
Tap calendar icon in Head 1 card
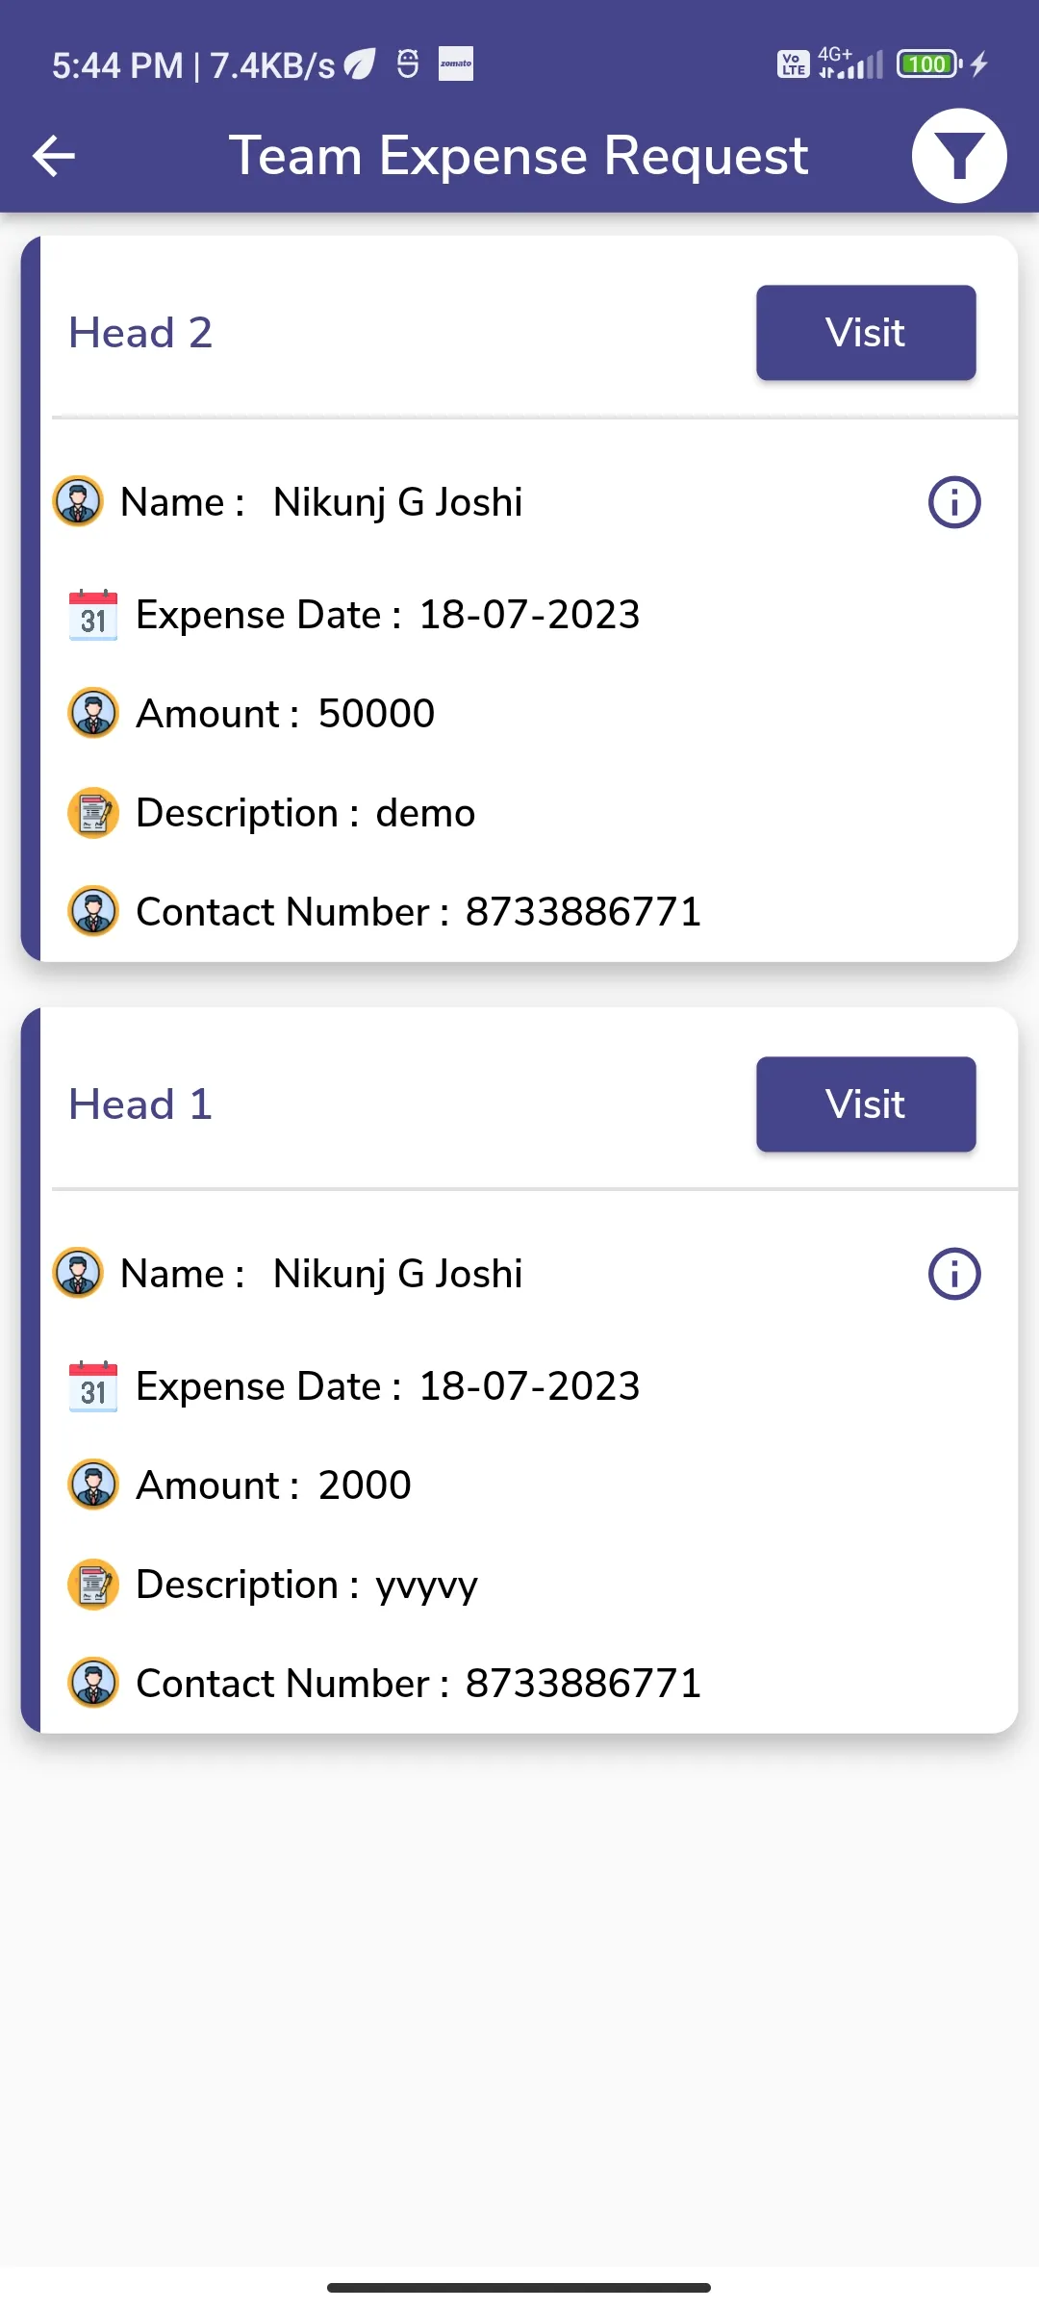coord(93,1386)
